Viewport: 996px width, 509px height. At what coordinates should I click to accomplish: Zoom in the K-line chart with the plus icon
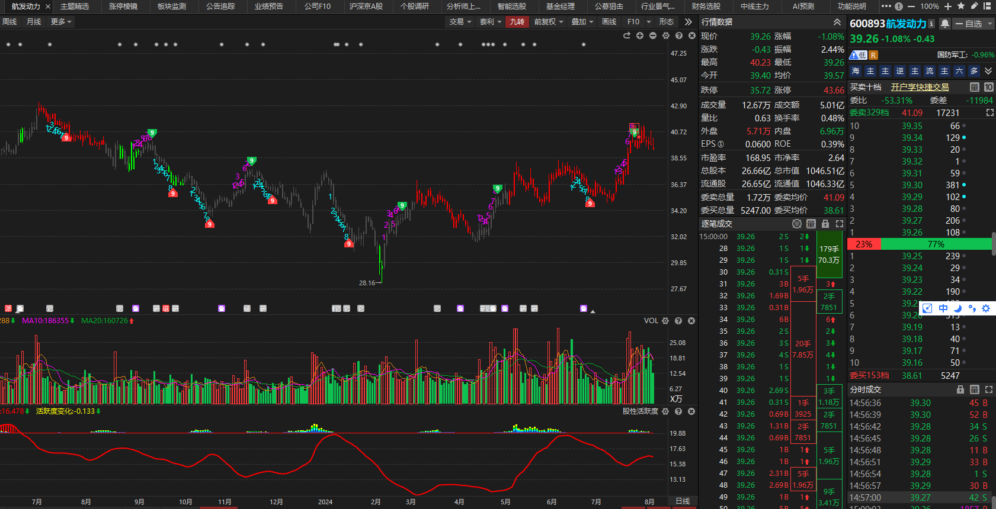pyautogui.click(x=640, y=36)
